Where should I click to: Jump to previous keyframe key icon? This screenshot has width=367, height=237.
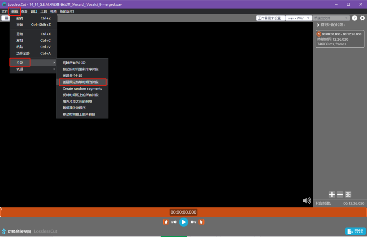pos(174,222)
